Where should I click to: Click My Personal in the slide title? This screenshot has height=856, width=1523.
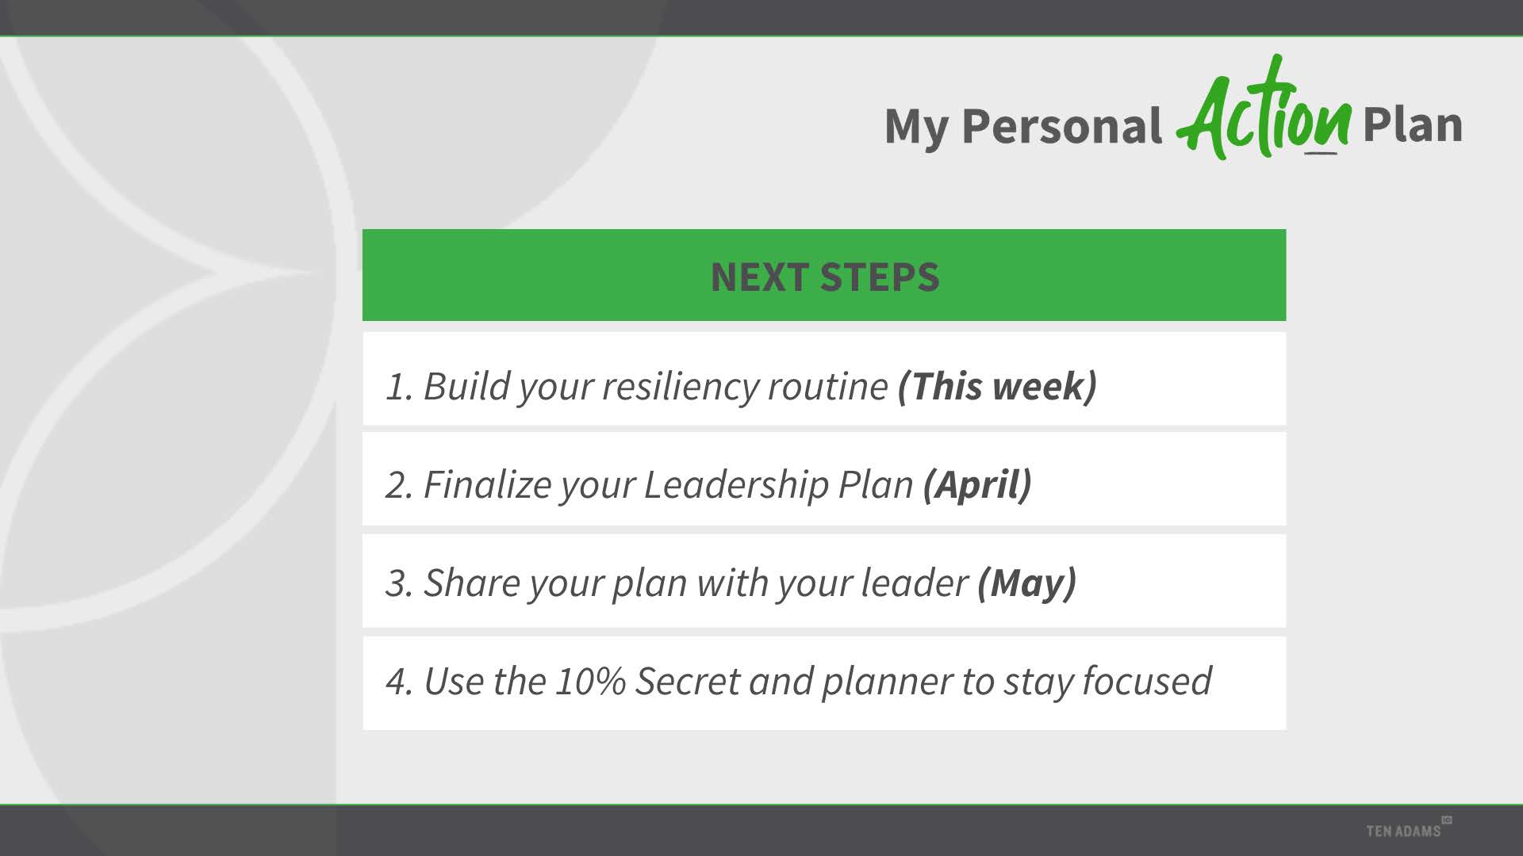click(1023, 127)
